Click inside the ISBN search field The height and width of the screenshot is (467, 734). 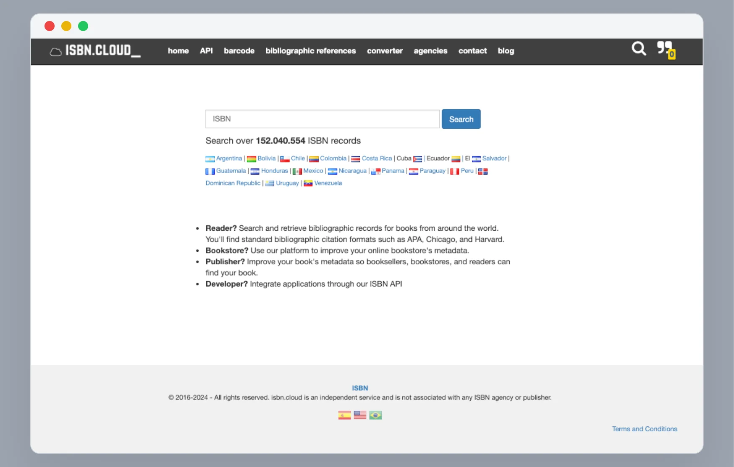[x=322, y=119]
